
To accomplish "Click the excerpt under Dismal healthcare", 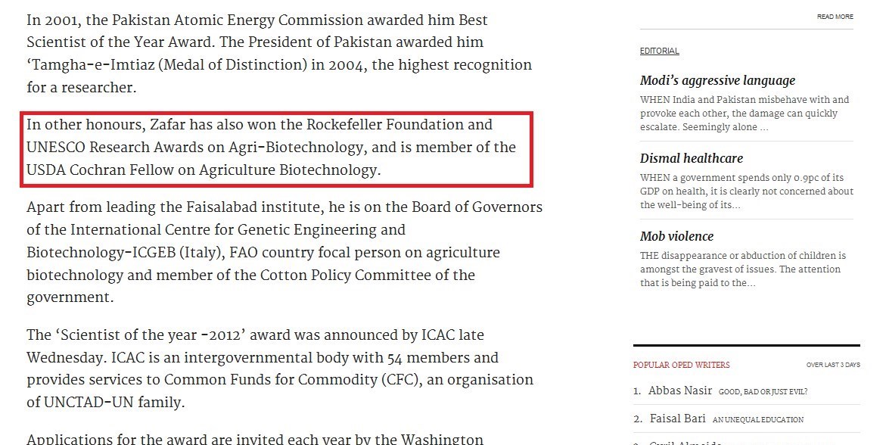I will pyautogui.click(x=746, y=191).
